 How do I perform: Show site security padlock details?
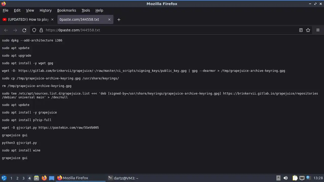coord(41,30)
